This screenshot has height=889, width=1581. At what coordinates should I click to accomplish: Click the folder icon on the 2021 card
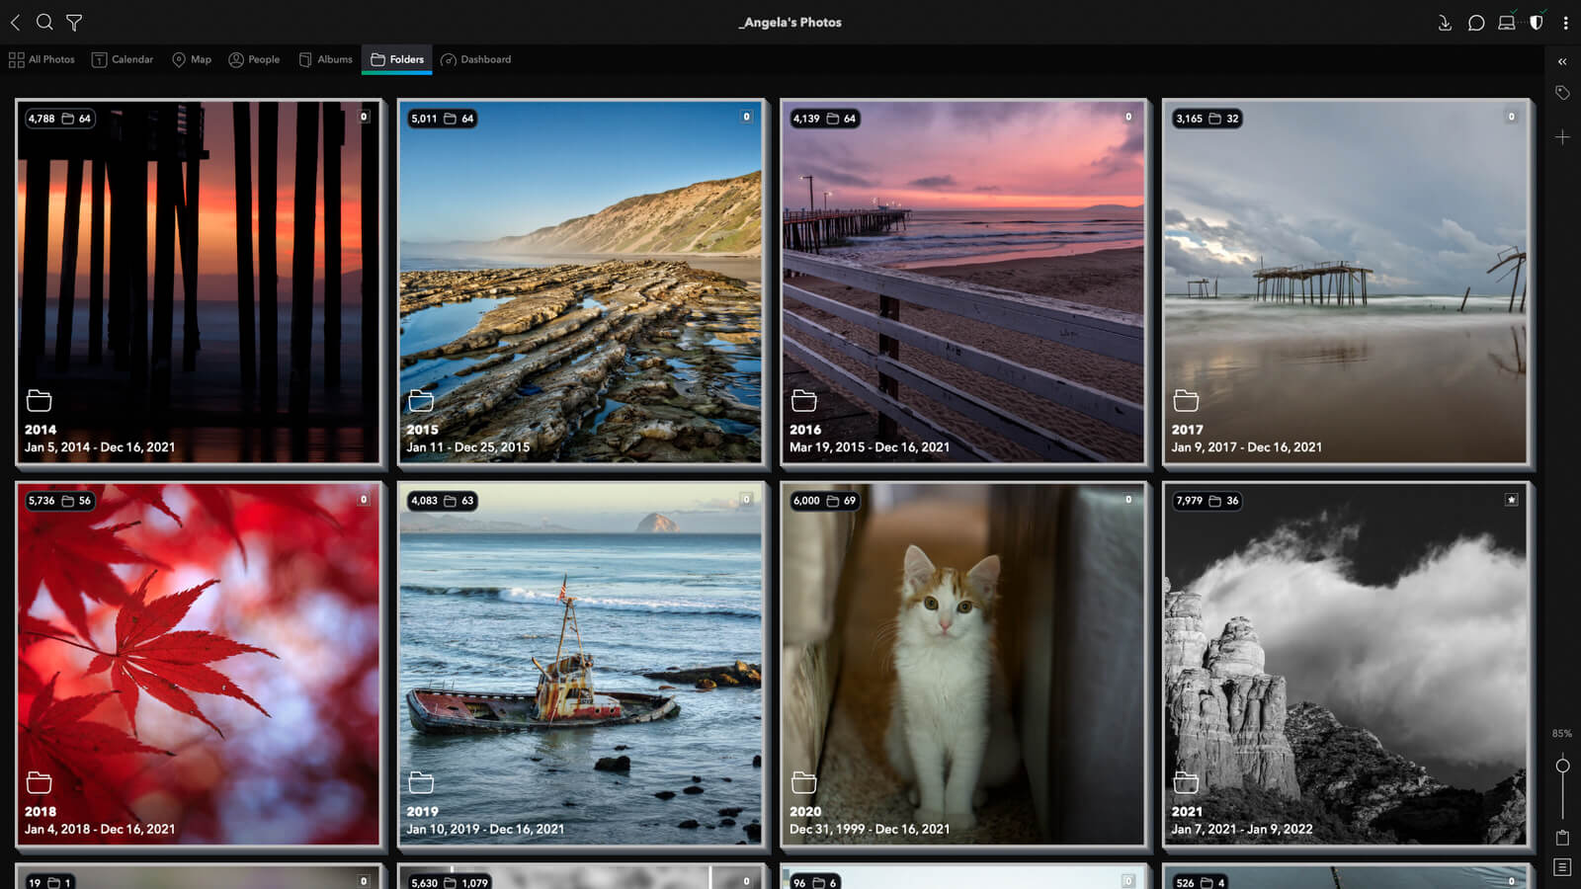tap(1186, 782)
